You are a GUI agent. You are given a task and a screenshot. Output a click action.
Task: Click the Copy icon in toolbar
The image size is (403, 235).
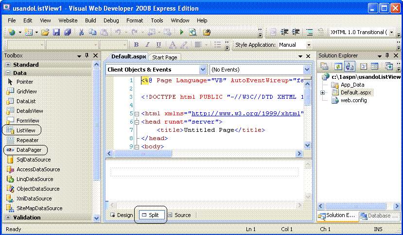click(x=92, y=32)
